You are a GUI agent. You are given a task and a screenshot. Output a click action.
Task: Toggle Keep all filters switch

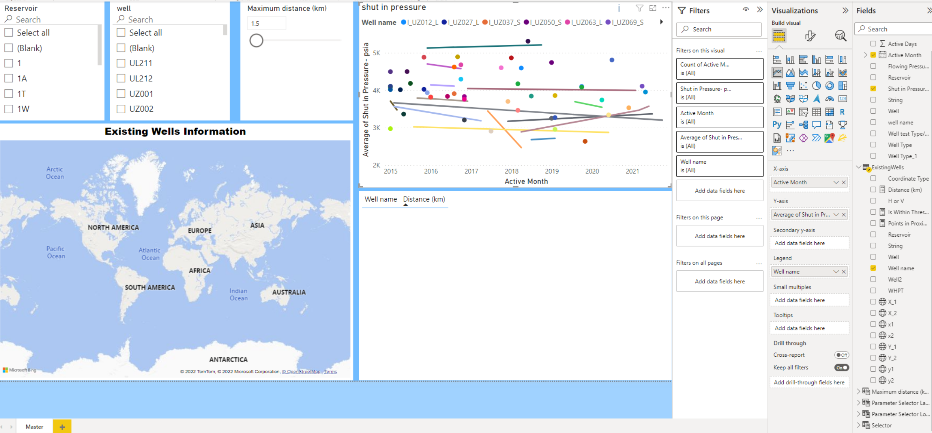click(841, 368)
